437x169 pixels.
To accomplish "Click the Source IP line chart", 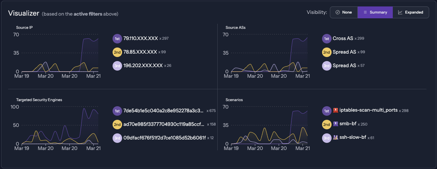I will click(x=60, y=54).
